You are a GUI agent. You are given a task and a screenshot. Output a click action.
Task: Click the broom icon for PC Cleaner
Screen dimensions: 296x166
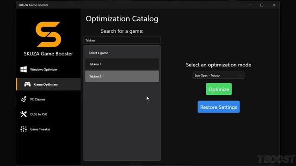pos(24,99)
